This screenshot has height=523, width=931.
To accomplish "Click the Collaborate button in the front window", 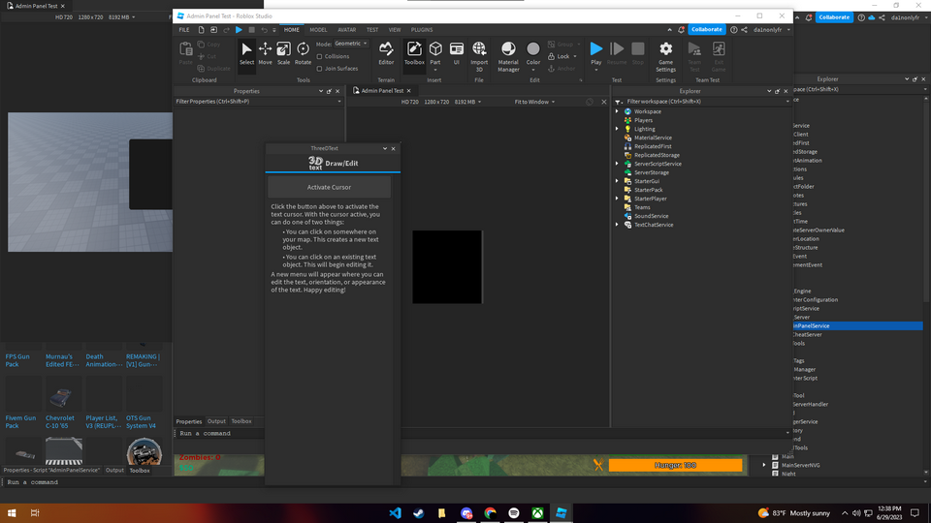I will pos(707,30).
